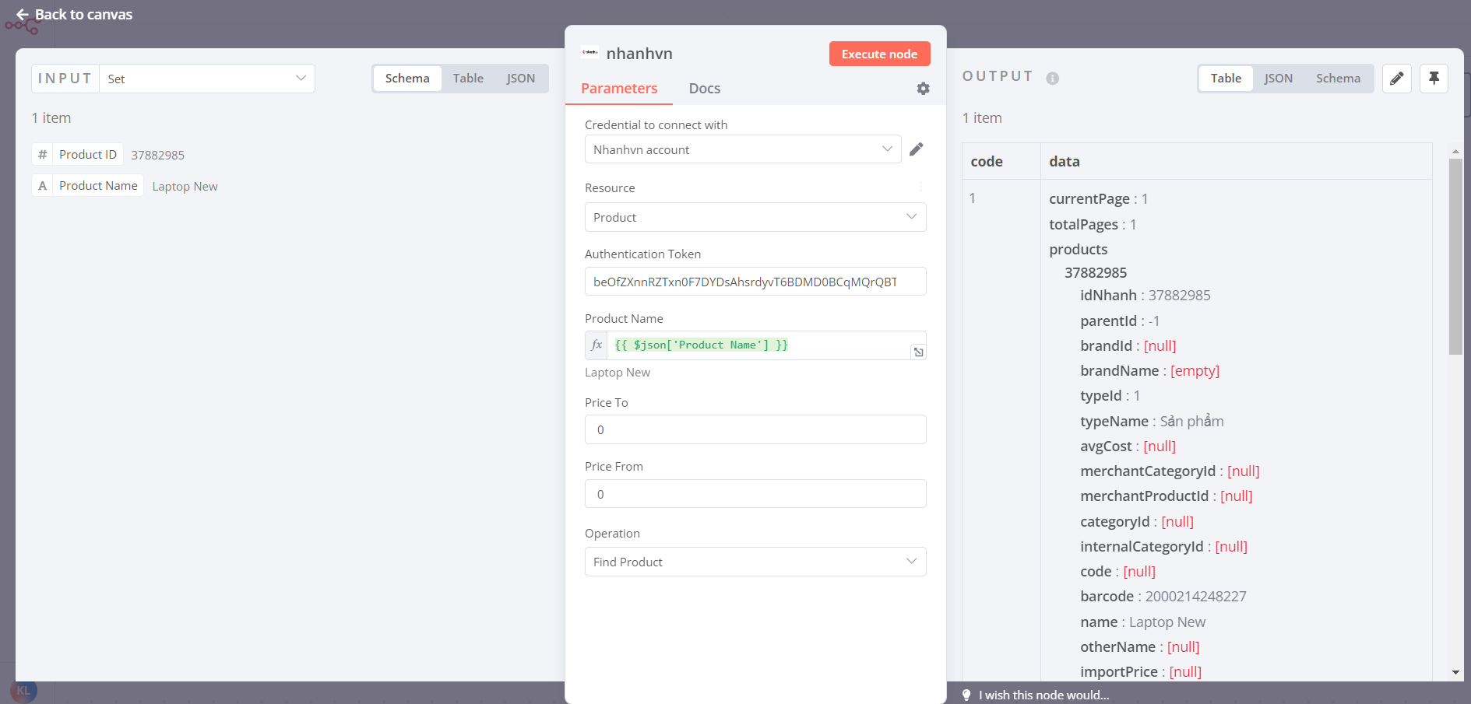Screen dimensions: 1471x704
Task: Open node settings gear icon
Action: (923, 89)
